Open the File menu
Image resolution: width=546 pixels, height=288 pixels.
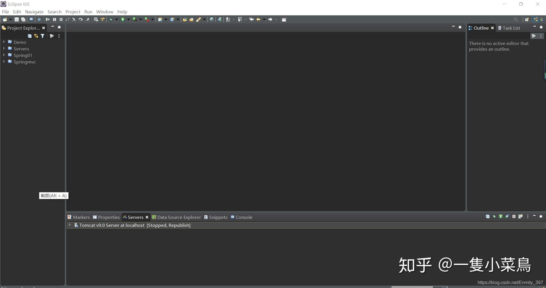5,12
